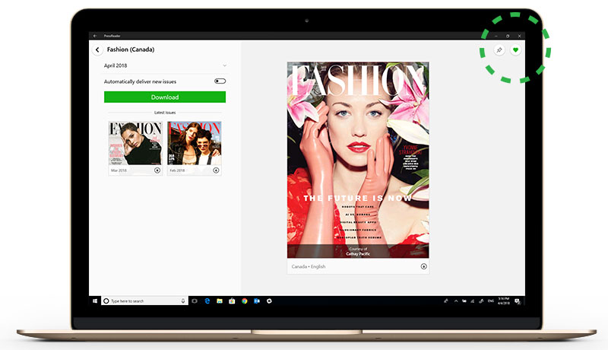This screenshot has width=608, height=350.
Task: Click the back arrow in the PressReader title bar
Action: click(x=95, y=36)
